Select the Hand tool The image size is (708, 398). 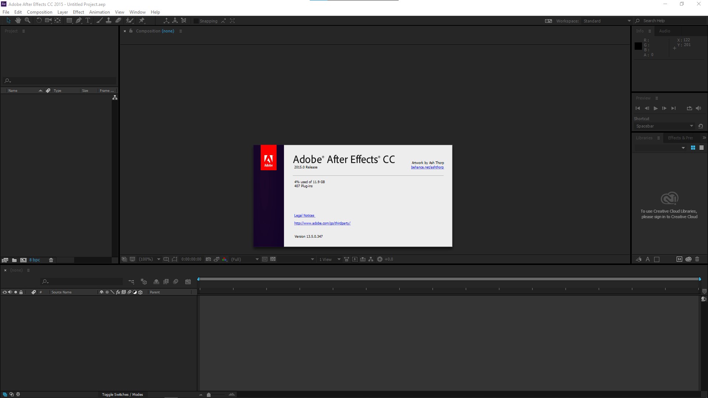[x=18, y=21]
